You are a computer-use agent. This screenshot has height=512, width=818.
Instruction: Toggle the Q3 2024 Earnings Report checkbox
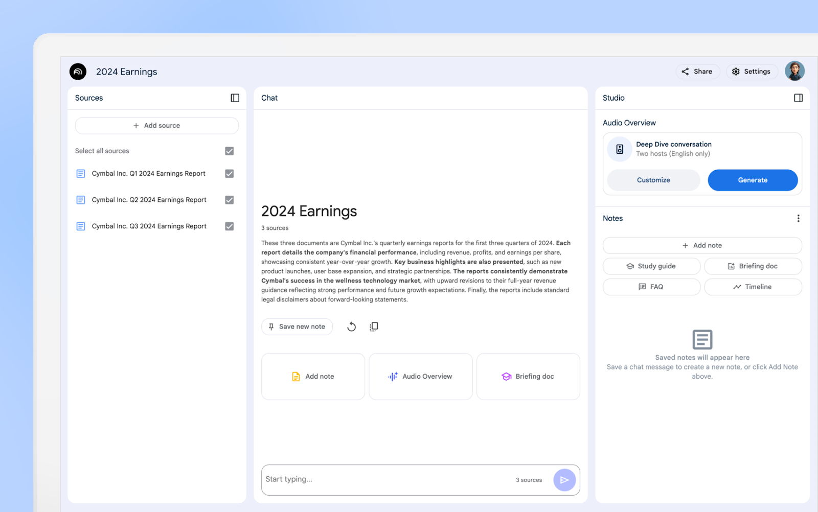tap(229, 226)
